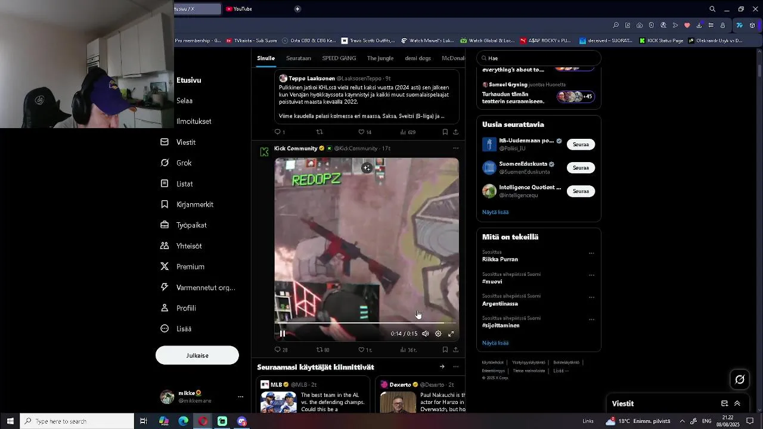Open the KICK Status Page bookmark
Screen dimensions: 763x429
661,41
